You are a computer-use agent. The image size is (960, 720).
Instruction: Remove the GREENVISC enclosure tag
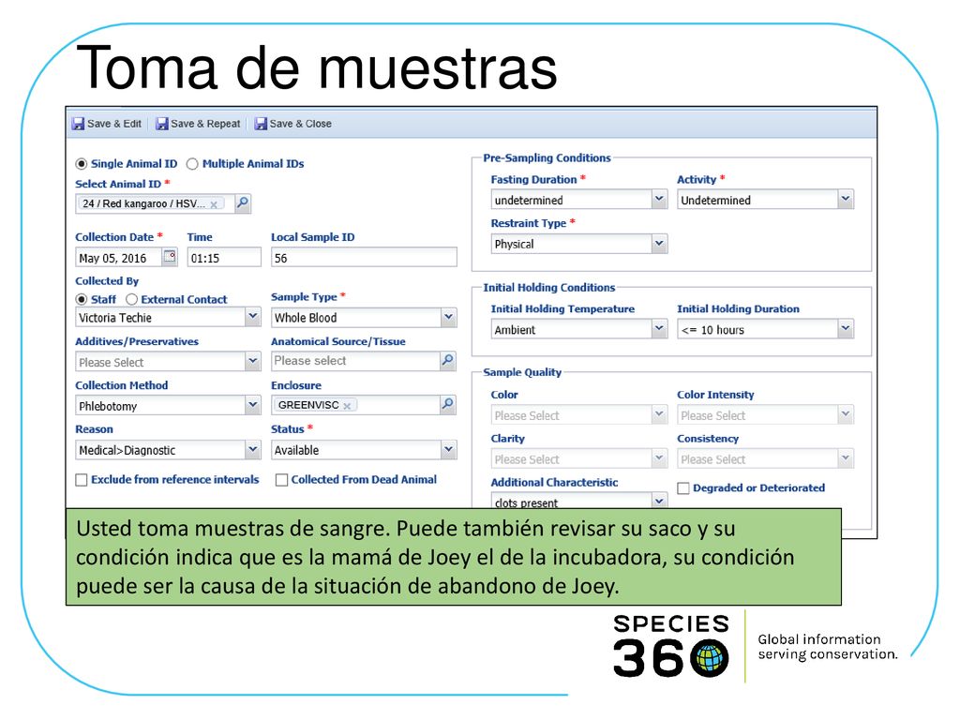coord(347,406)
